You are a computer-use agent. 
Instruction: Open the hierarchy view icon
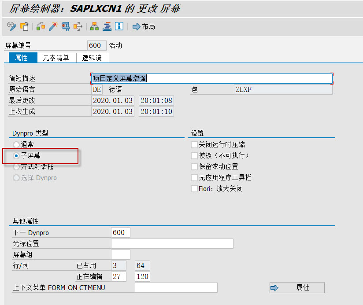point(94,26)
